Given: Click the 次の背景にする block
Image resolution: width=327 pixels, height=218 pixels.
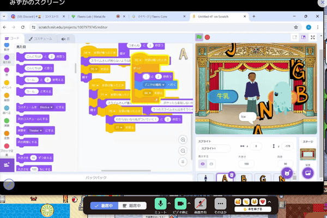Looking at the screenshot, I should [27, 142].
